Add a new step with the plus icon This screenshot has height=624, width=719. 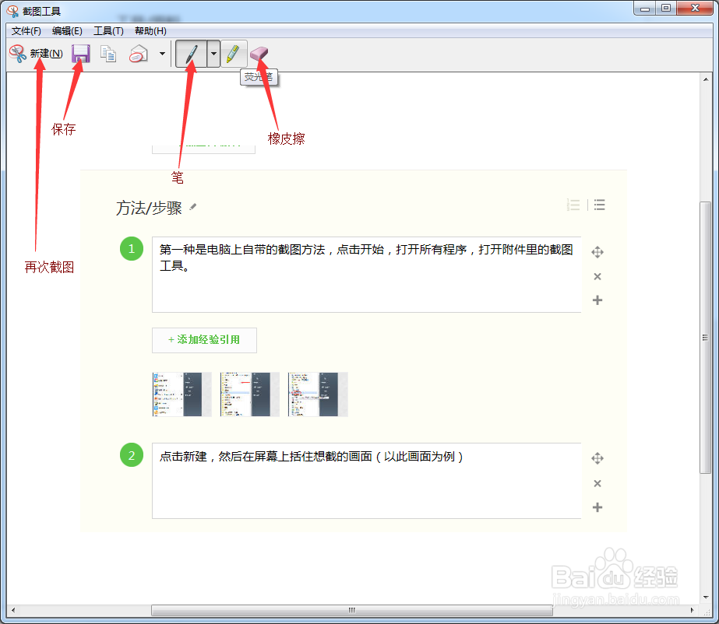tap(597, 300)
